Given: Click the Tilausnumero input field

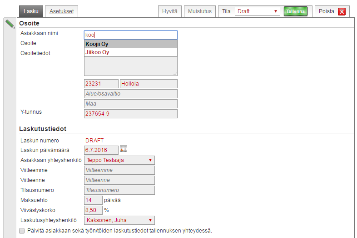Looking at the screenshot, I should pos(119,190).
